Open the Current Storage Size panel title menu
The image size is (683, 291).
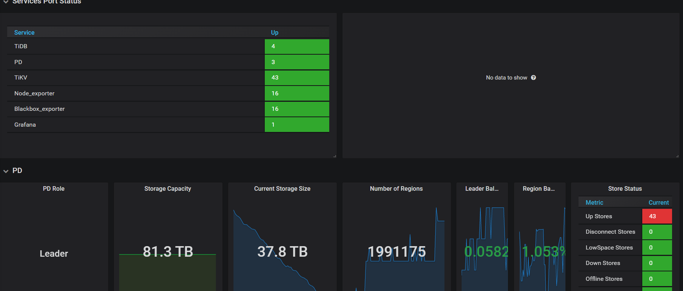(282, 189)
